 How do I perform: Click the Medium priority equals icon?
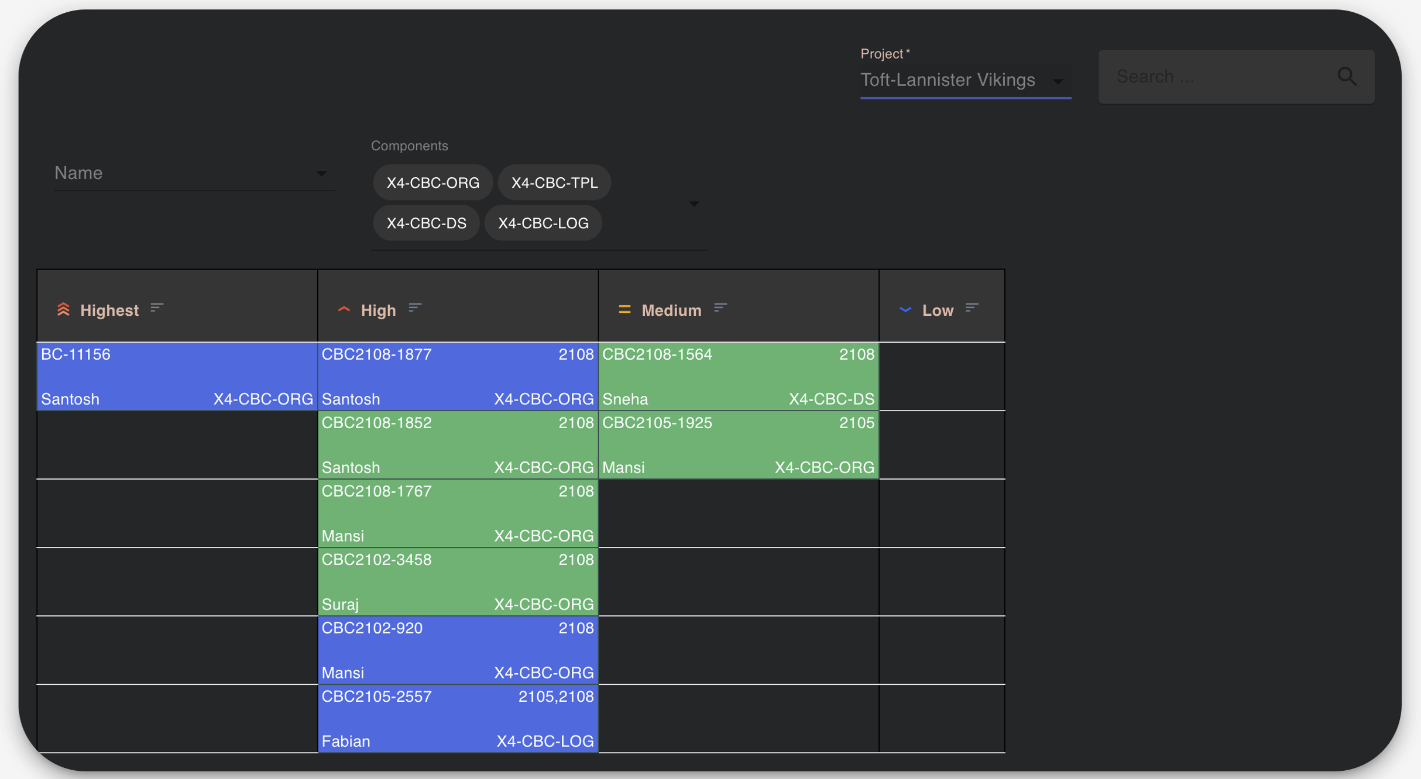[x=624, y=309]
